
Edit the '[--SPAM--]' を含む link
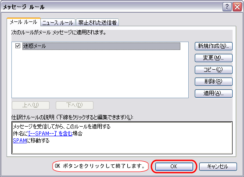click(x=50, y=134)
